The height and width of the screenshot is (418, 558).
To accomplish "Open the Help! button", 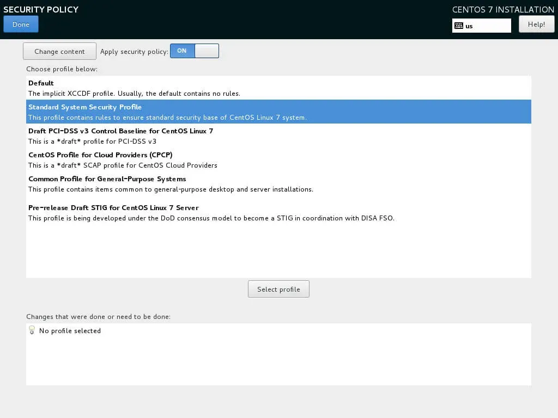I will pyautogui.click(x=536, y=24).
